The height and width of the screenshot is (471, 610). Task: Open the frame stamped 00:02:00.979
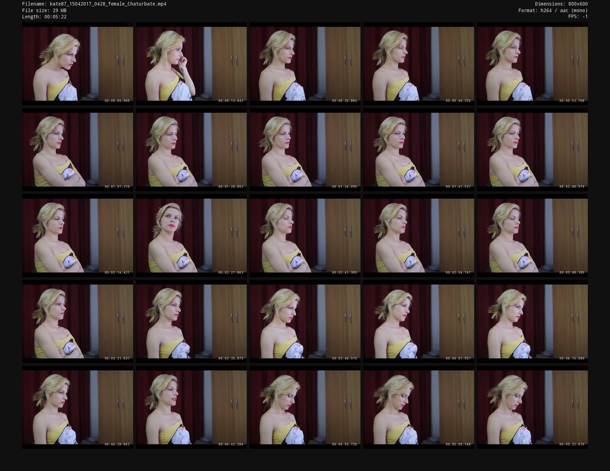pyautogui.click(x=532, y=150)
